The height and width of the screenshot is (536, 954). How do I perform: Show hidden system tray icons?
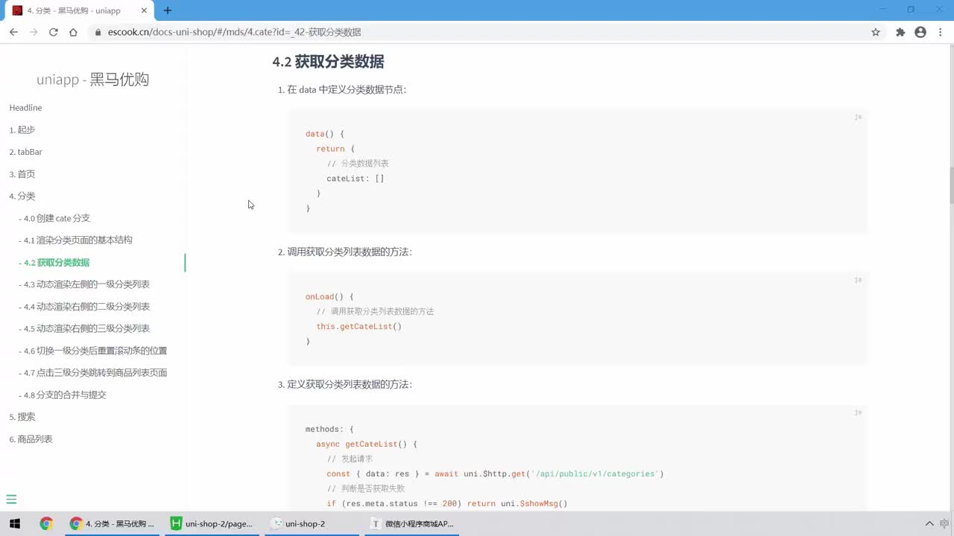point(929,524)
